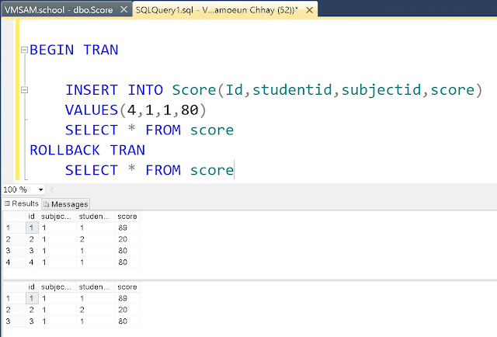Image resolution: width=497 pixels, height=337 pixels.
Task: Select row 2 header in the first grid
Action: point(14,239)
